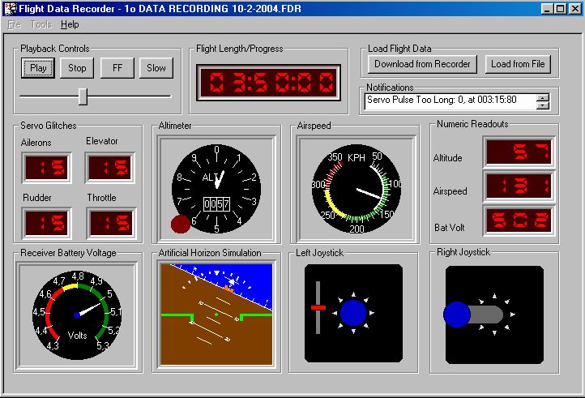Viewport: 585px width, 398px height.
Task: Open the File menu
Action: [x=14, y=24]
